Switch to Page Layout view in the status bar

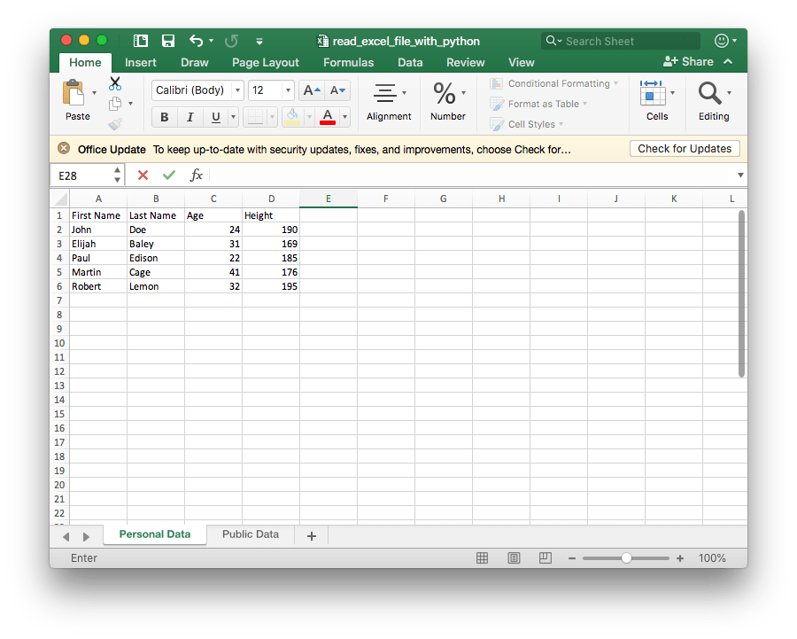point(514,557)
